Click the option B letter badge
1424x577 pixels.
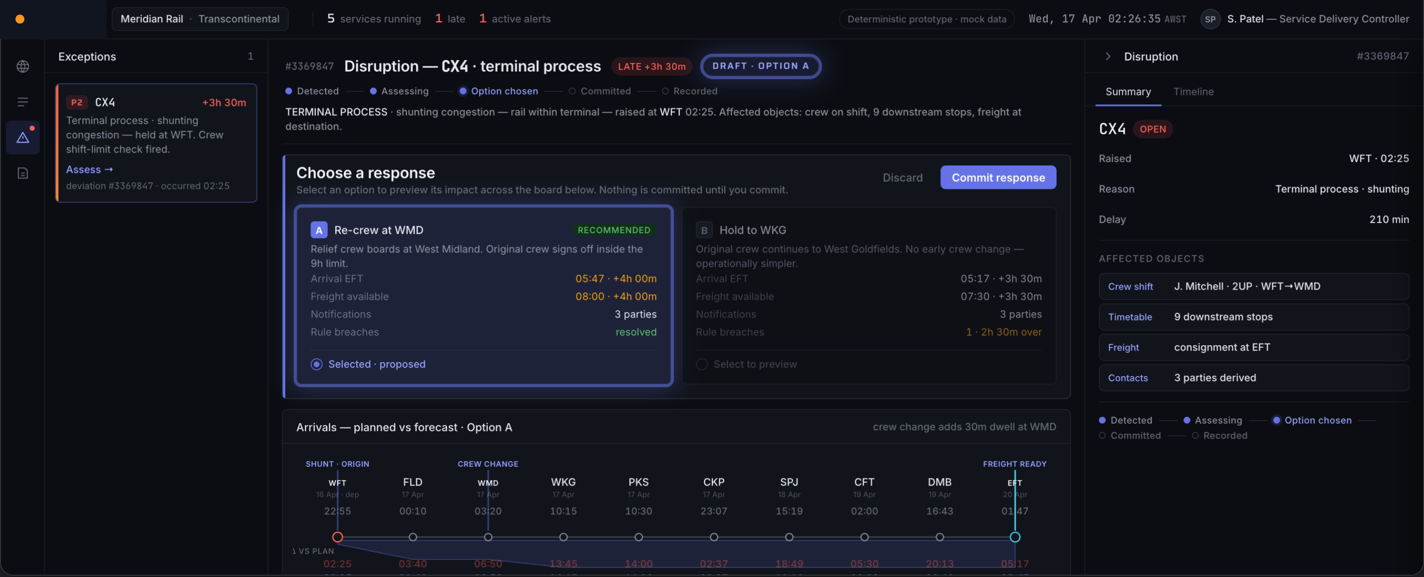pyautogui.click(x=704, y=230)
